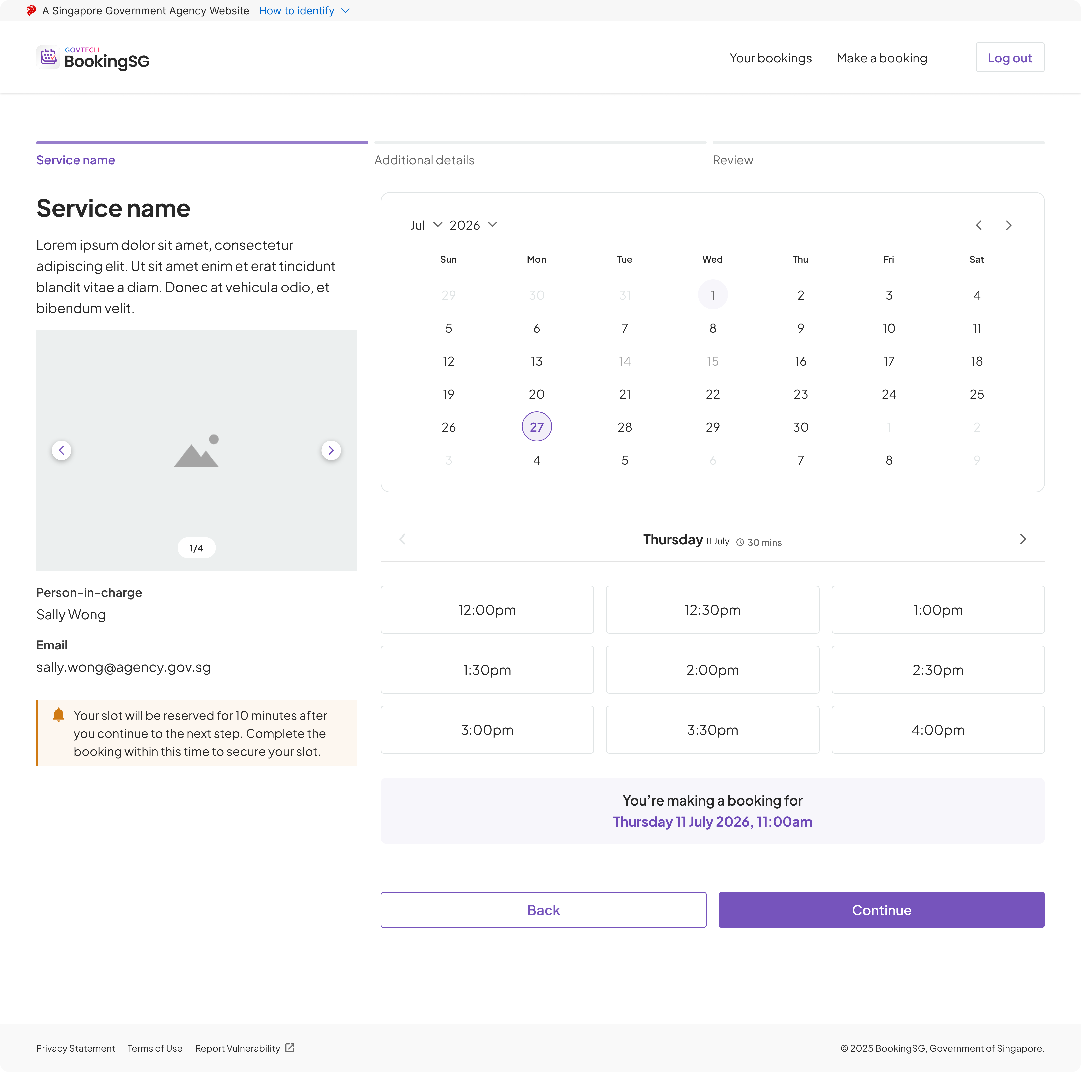This screenshot has height=1072, width=1081.
Task: Select date 1 July in calendar
Action: click(713, 295)
